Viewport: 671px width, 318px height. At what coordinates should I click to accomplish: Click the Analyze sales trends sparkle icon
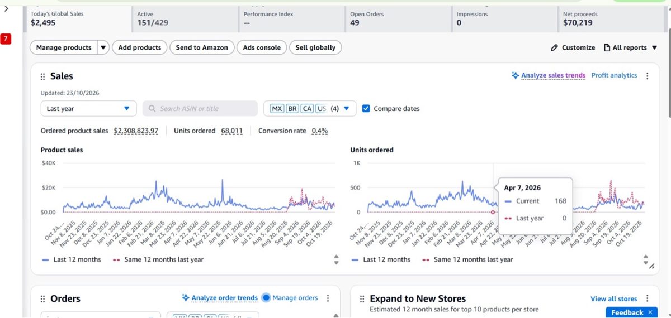pos(515,75)
